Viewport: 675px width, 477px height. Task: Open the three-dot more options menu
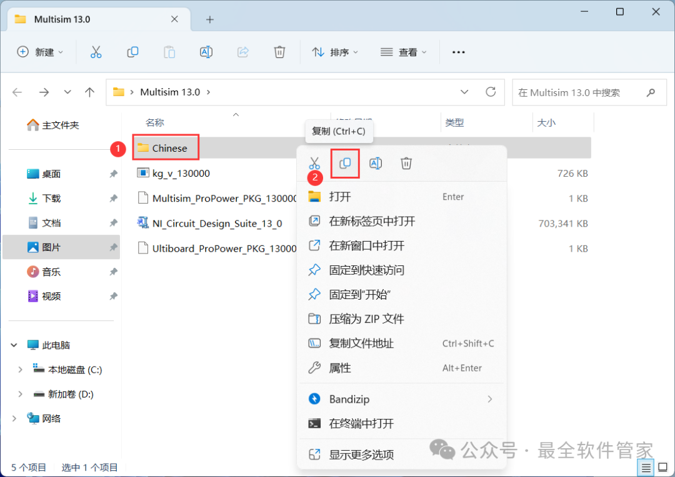[x=458, y=52]
